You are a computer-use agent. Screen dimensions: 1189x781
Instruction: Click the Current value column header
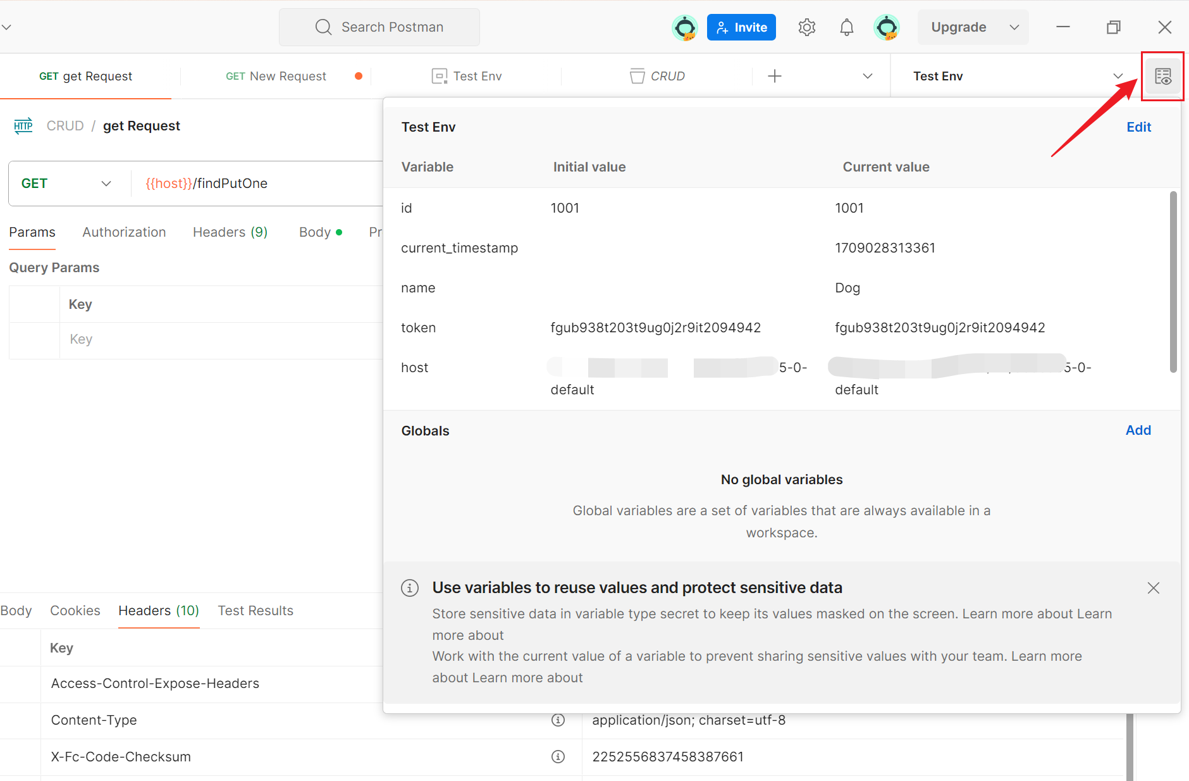(x=886, y=167)
